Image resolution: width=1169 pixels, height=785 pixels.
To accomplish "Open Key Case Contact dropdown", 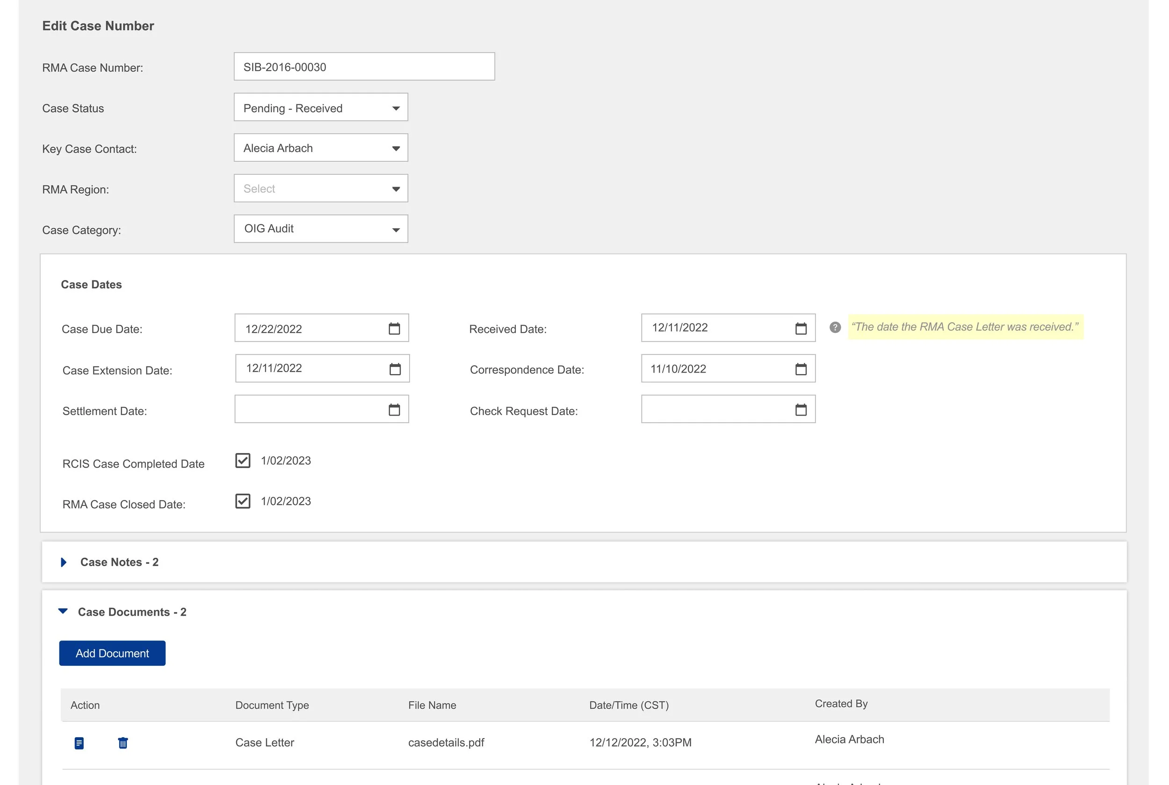I will pyautogui.click(x=320, y=148).
